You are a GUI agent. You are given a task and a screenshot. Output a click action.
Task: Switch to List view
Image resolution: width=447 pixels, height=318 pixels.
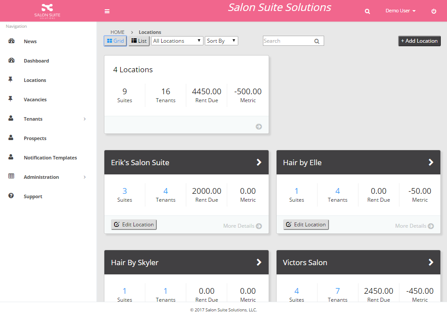click(x=139, y=41)
